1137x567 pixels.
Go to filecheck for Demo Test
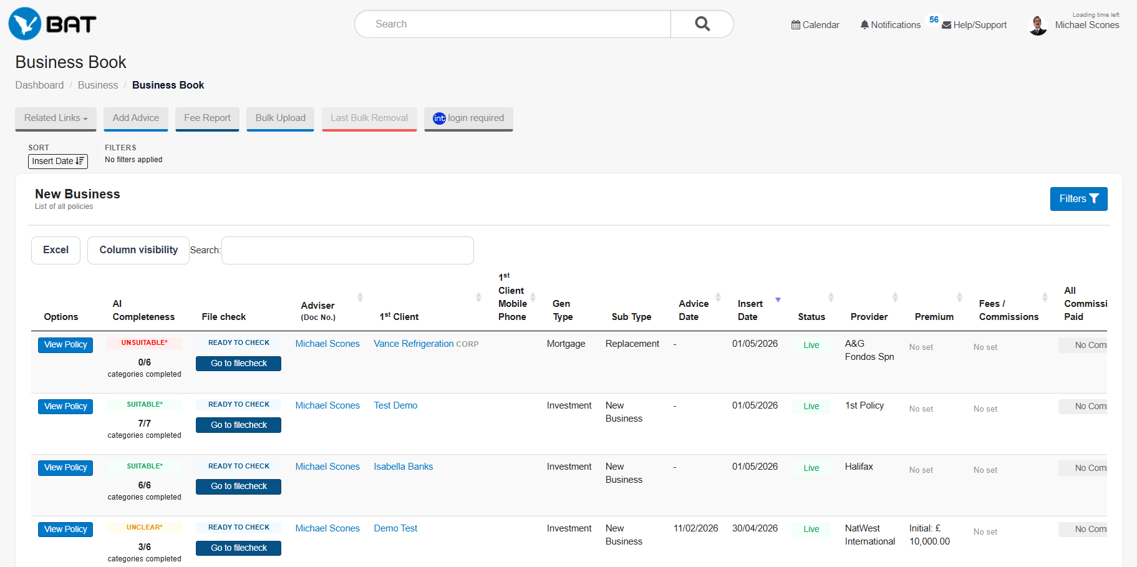coord(238,548)
